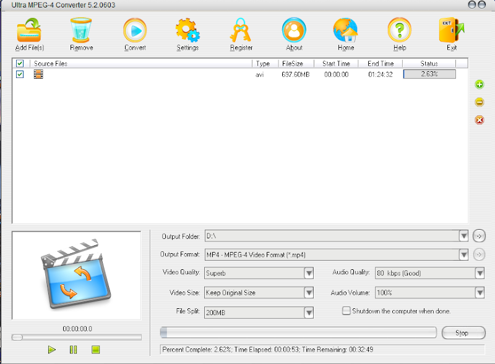Open the Video Size dropdown
This screenshot has width=495, height=364.
[x=309, y=293]
